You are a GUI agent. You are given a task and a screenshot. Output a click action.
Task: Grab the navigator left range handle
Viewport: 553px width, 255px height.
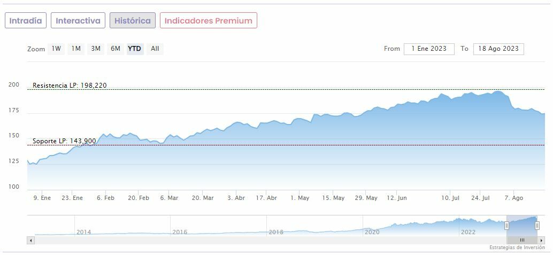[x=506, y=226]
